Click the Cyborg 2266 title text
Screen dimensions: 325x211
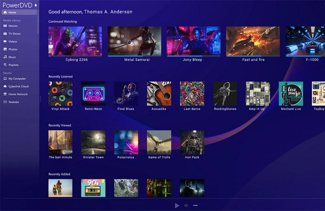[77, 60]
